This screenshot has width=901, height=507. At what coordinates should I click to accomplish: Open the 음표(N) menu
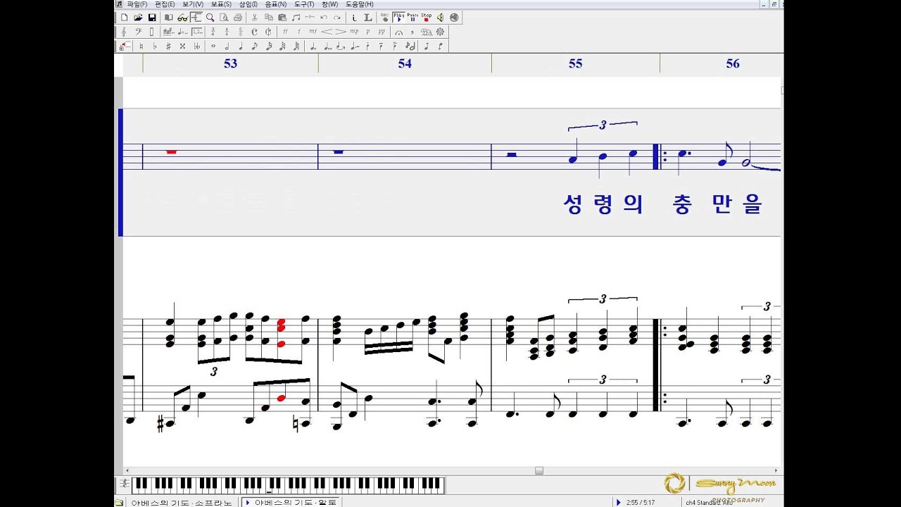[x=276, y=4]
